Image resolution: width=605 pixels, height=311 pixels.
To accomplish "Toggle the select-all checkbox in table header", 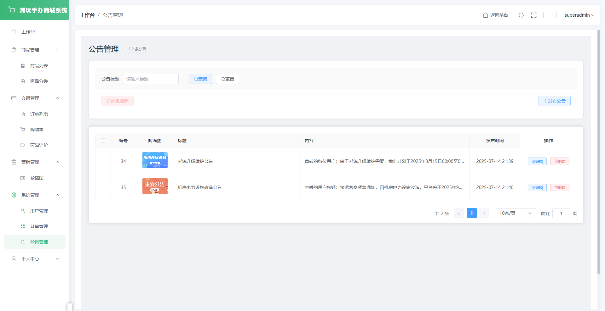I will coord(103,141).
